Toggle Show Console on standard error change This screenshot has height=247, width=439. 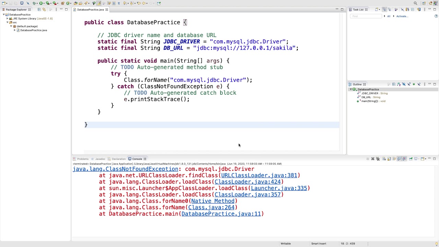point(404,159)
